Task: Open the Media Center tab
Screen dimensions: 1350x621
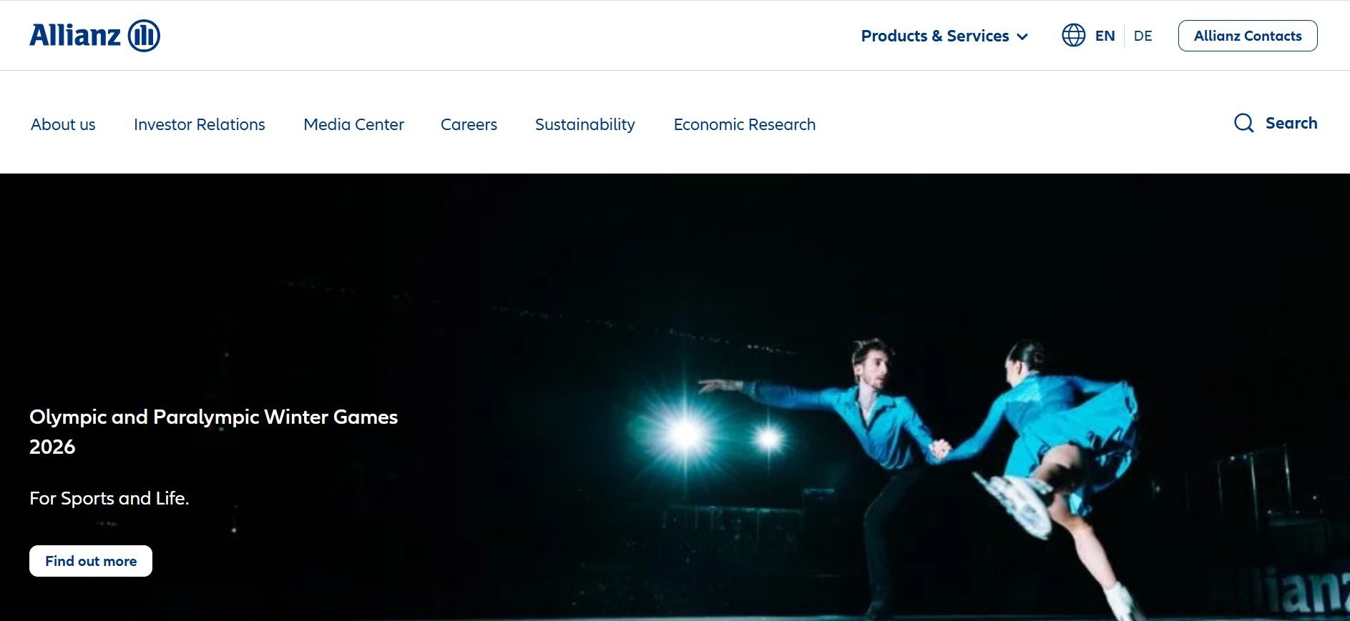Action: point(353,124)
